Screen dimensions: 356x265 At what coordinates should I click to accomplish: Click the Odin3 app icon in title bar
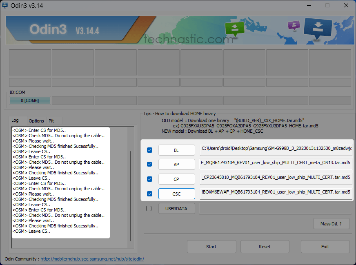click(x=4, y=5)
